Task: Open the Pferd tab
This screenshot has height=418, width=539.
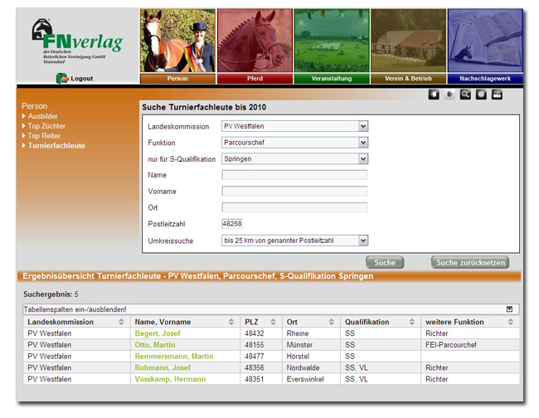Action: 255,79
